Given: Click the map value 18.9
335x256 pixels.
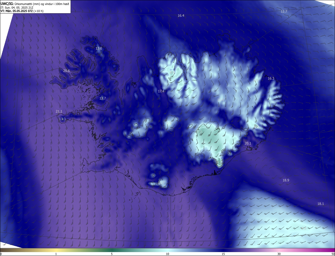Looking at the screenshot, I should pos(286,180).
